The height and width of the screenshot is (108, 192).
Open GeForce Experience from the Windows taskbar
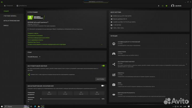pyautogui.click(x=43, y=106)
